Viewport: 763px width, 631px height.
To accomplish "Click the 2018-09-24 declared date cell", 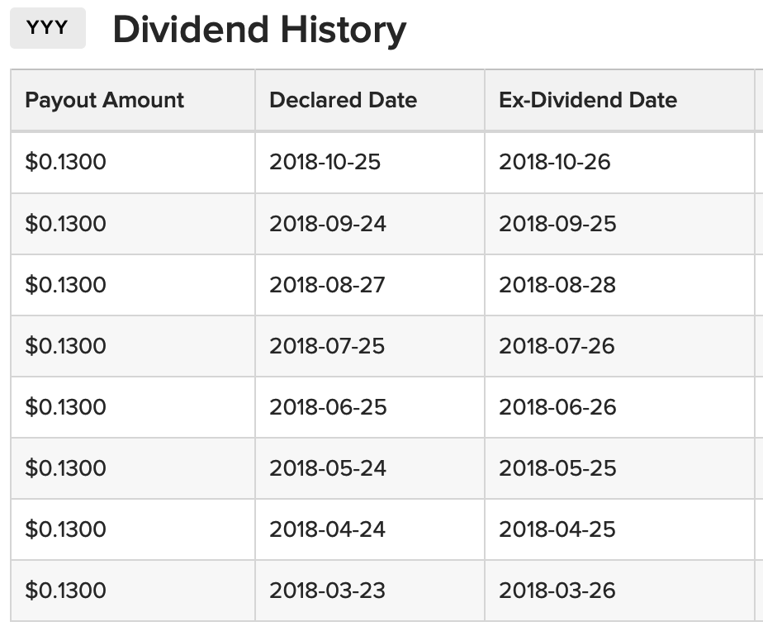I will (328, 224).
